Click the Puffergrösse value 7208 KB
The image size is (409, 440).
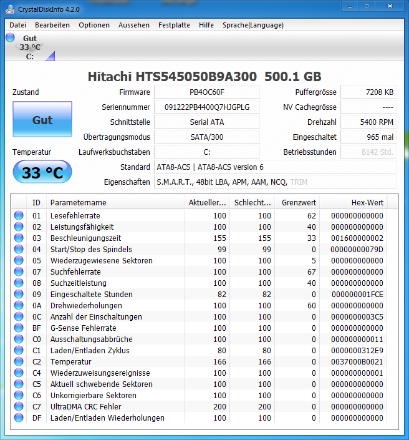tap(368, 92)
